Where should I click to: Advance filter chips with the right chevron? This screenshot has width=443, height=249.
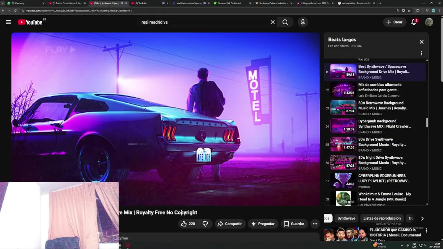coord(422,219)
